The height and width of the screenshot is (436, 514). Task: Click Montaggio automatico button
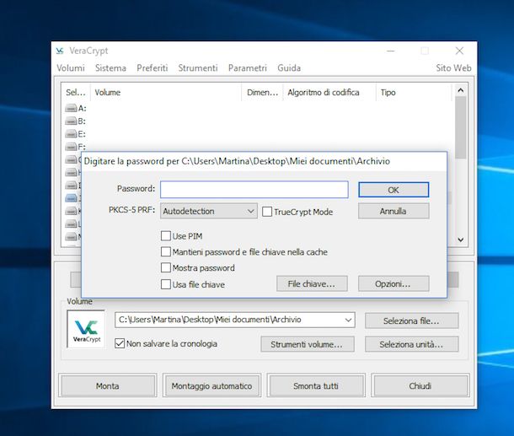(211, 385)
